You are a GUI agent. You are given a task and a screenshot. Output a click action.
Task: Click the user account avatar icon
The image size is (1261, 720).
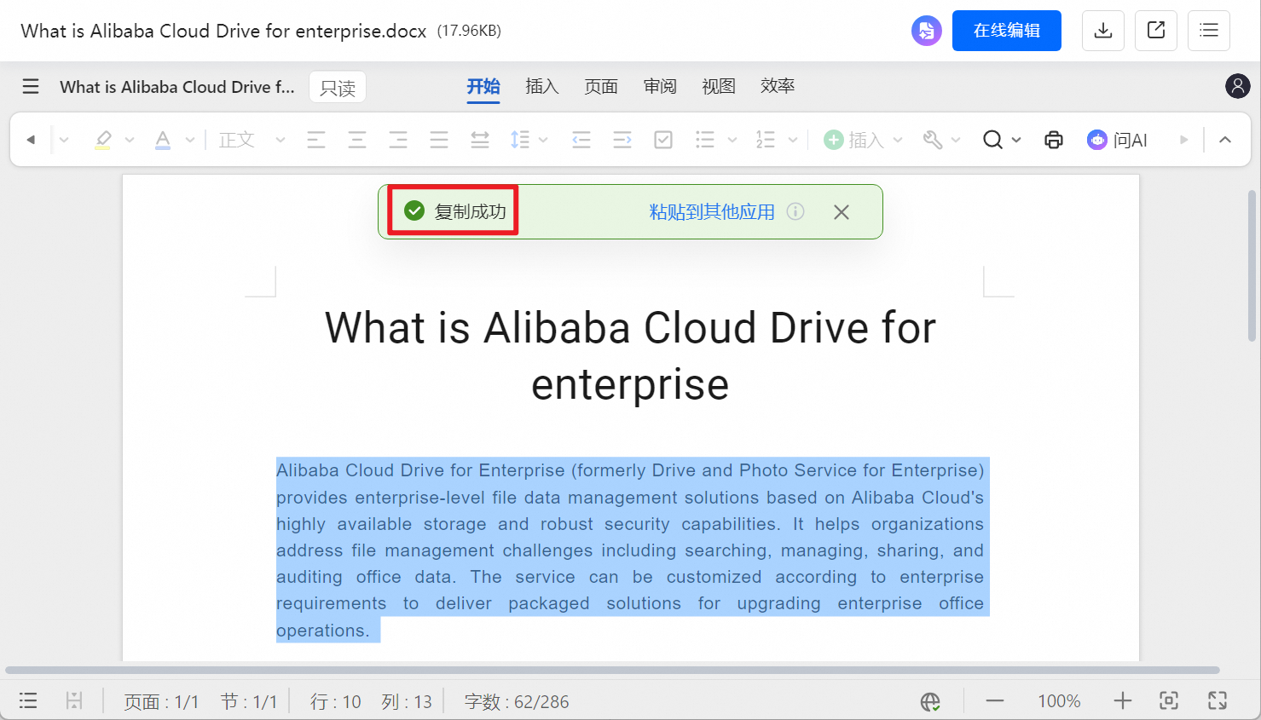coord(1237,86)
